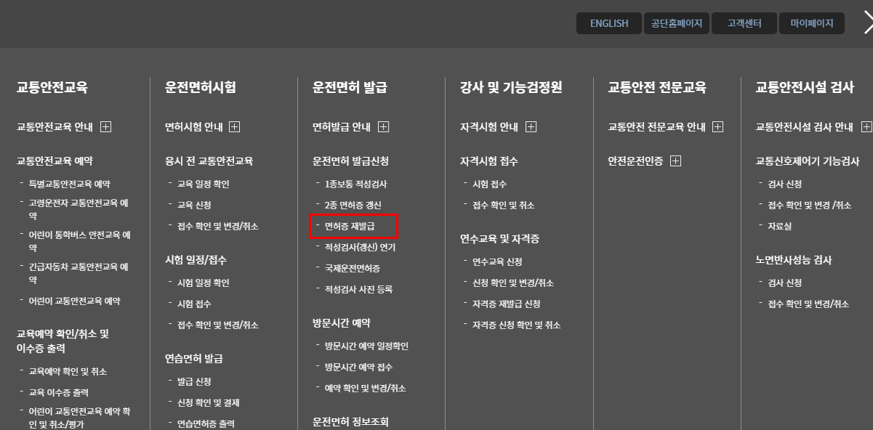Open 공단홈페이지 button
The width and height of the screenshot is (873, 430).
point(676,23)
